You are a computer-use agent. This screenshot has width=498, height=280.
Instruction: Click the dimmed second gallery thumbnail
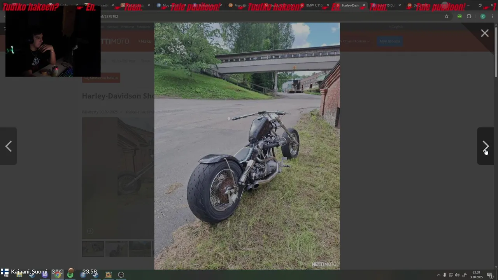pos(116,249)
